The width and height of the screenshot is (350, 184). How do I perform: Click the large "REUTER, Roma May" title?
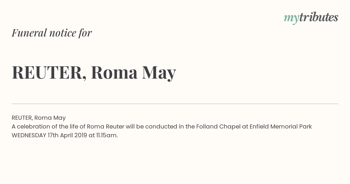tap(94, 73)
